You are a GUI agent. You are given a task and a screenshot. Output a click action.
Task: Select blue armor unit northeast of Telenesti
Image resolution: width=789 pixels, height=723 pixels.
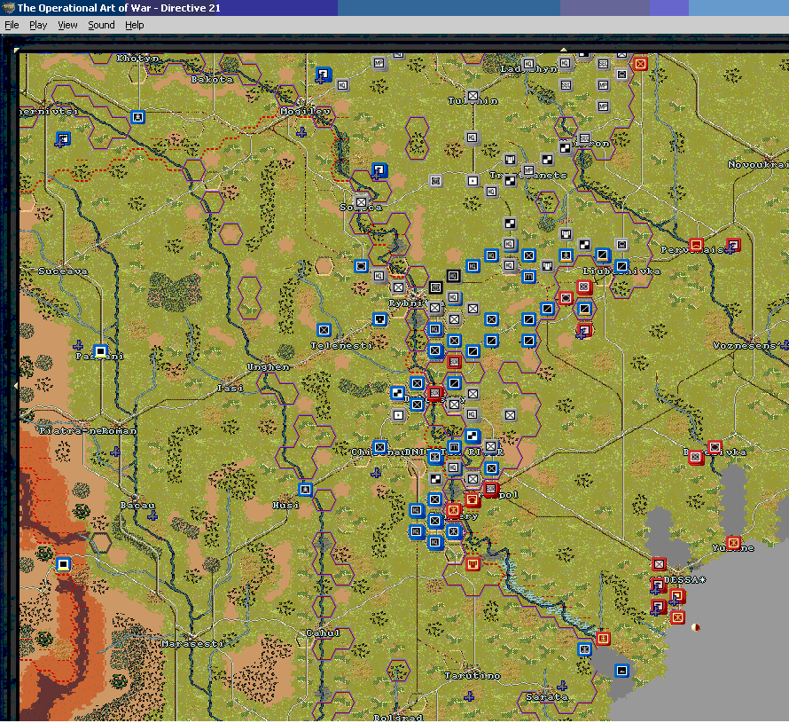pos(379,319)
